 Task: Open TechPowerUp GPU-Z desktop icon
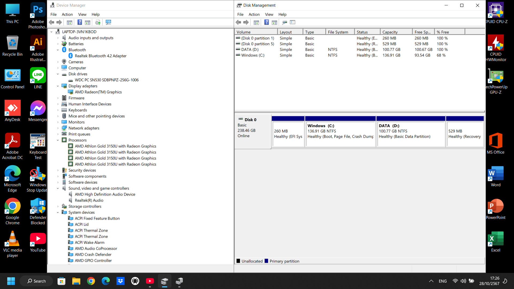click(x=496, y=81)
